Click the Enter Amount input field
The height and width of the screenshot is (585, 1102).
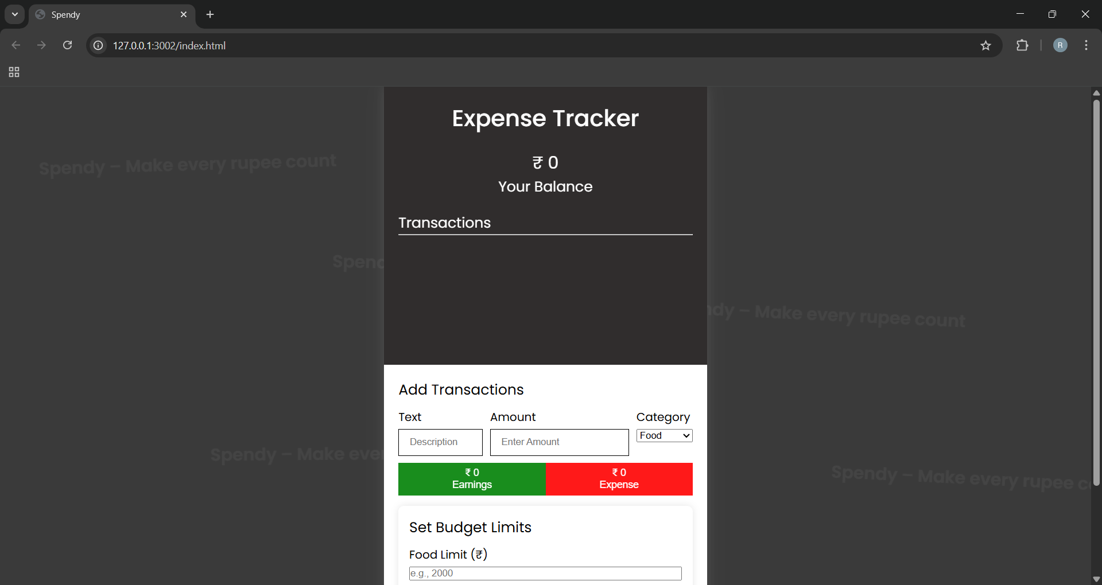click(559, 442)
